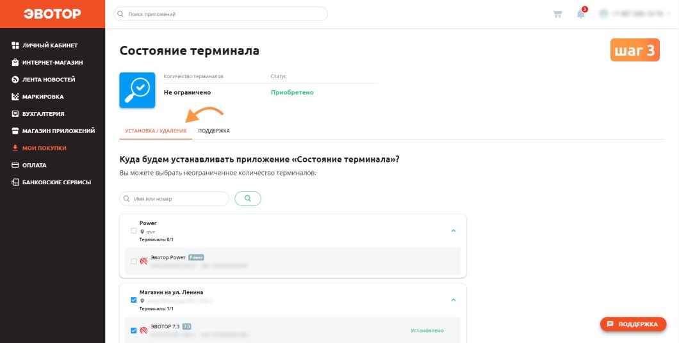This screenshot has width=679, height=343.
Task: Open Магазин приложений menu item
Action: pos(58,131)
